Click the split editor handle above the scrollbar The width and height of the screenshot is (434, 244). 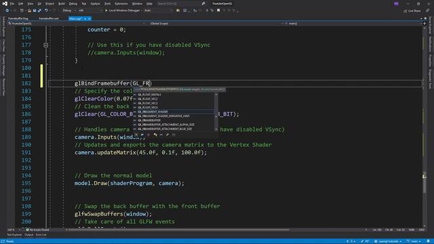(x=425, y=24)
